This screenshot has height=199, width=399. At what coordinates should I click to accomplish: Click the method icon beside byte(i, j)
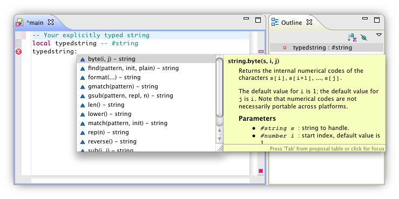(x=83, y=59)
